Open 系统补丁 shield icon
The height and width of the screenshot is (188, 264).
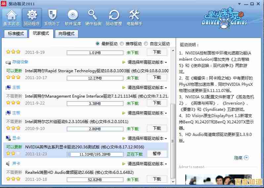52,16
